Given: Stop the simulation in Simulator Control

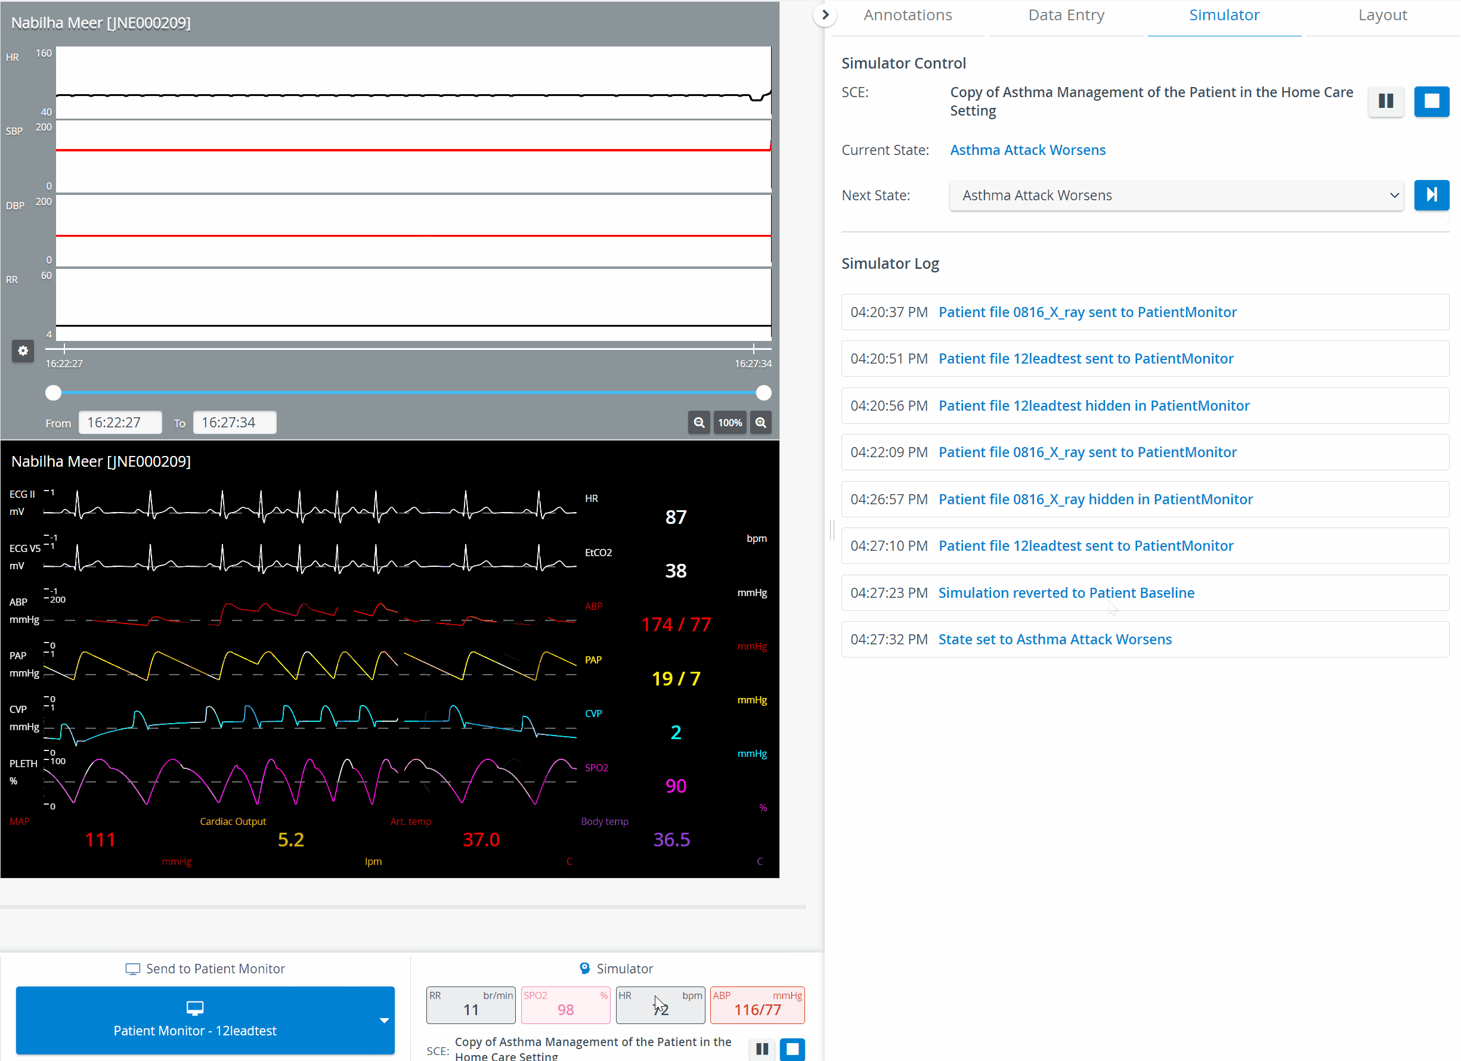Looking at the screenshot, I should [x=1431, y=101].
